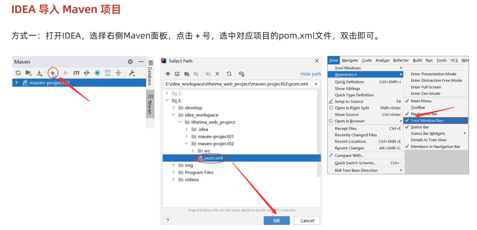This screenshot has height=230, width=477.
Task: Click Show Hidden Files icon in Select Path
Action: pos(241,74)
